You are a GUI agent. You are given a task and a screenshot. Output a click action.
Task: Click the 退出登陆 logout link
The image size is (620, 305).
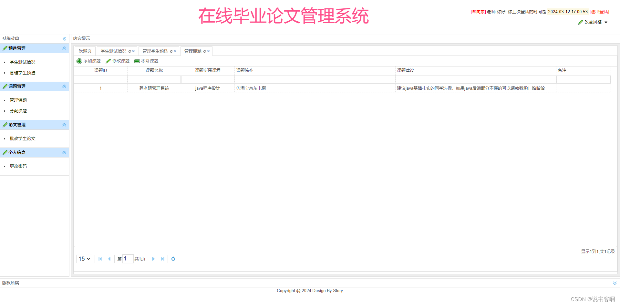click(599, 12)
